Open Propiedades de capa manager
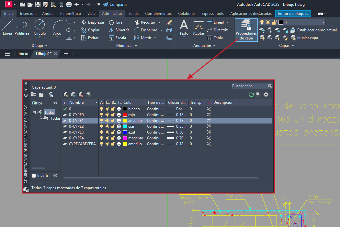This screenshot has height=227, width=340. point(246,30)
